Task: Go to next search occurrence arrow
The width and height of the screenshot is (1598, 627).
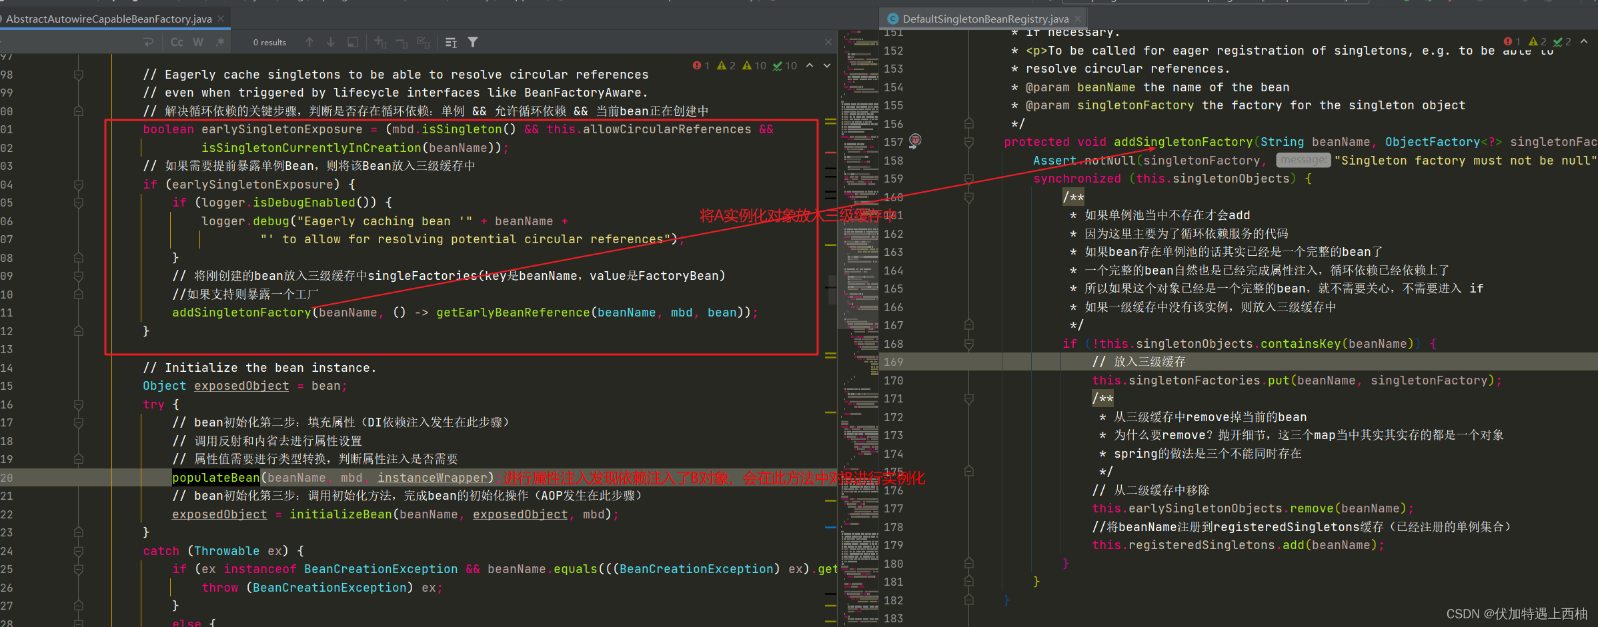Action: (x=331, y=42)
